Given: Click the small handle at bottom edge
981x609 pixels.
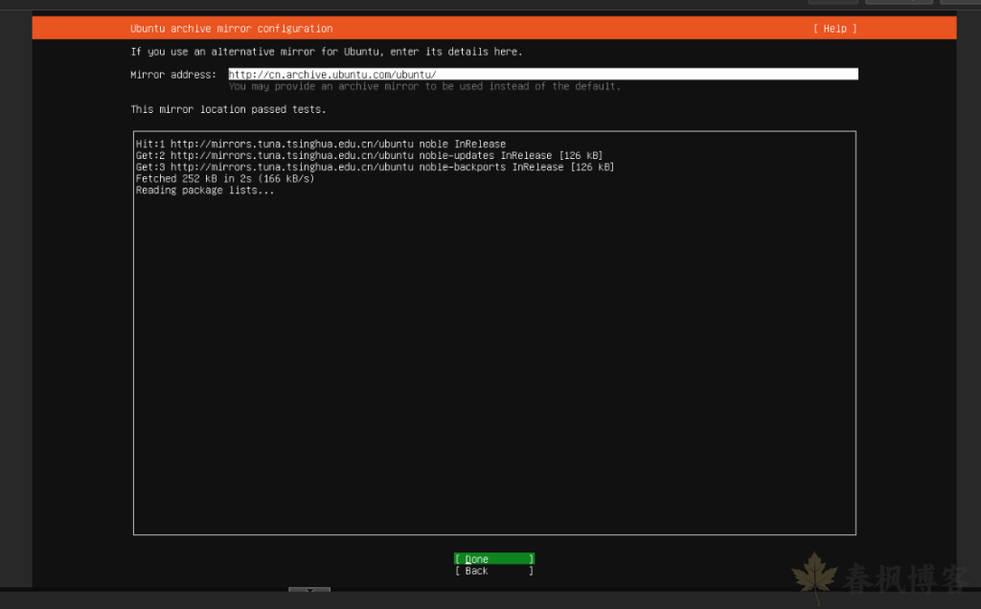Looking at the screenshot, I should click(x=308, y=590).
